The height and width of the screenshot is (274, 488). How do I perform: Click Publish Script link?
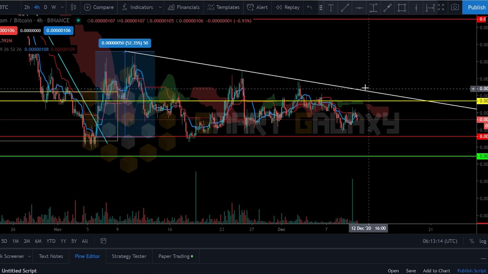[472, 271]
